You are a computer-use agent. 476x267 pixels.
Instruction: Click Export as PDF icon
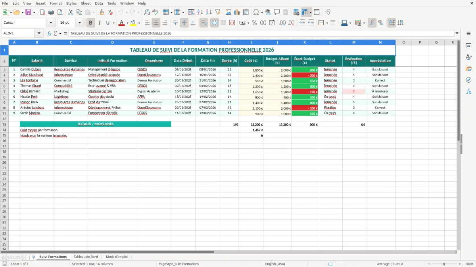click(42, 12)
